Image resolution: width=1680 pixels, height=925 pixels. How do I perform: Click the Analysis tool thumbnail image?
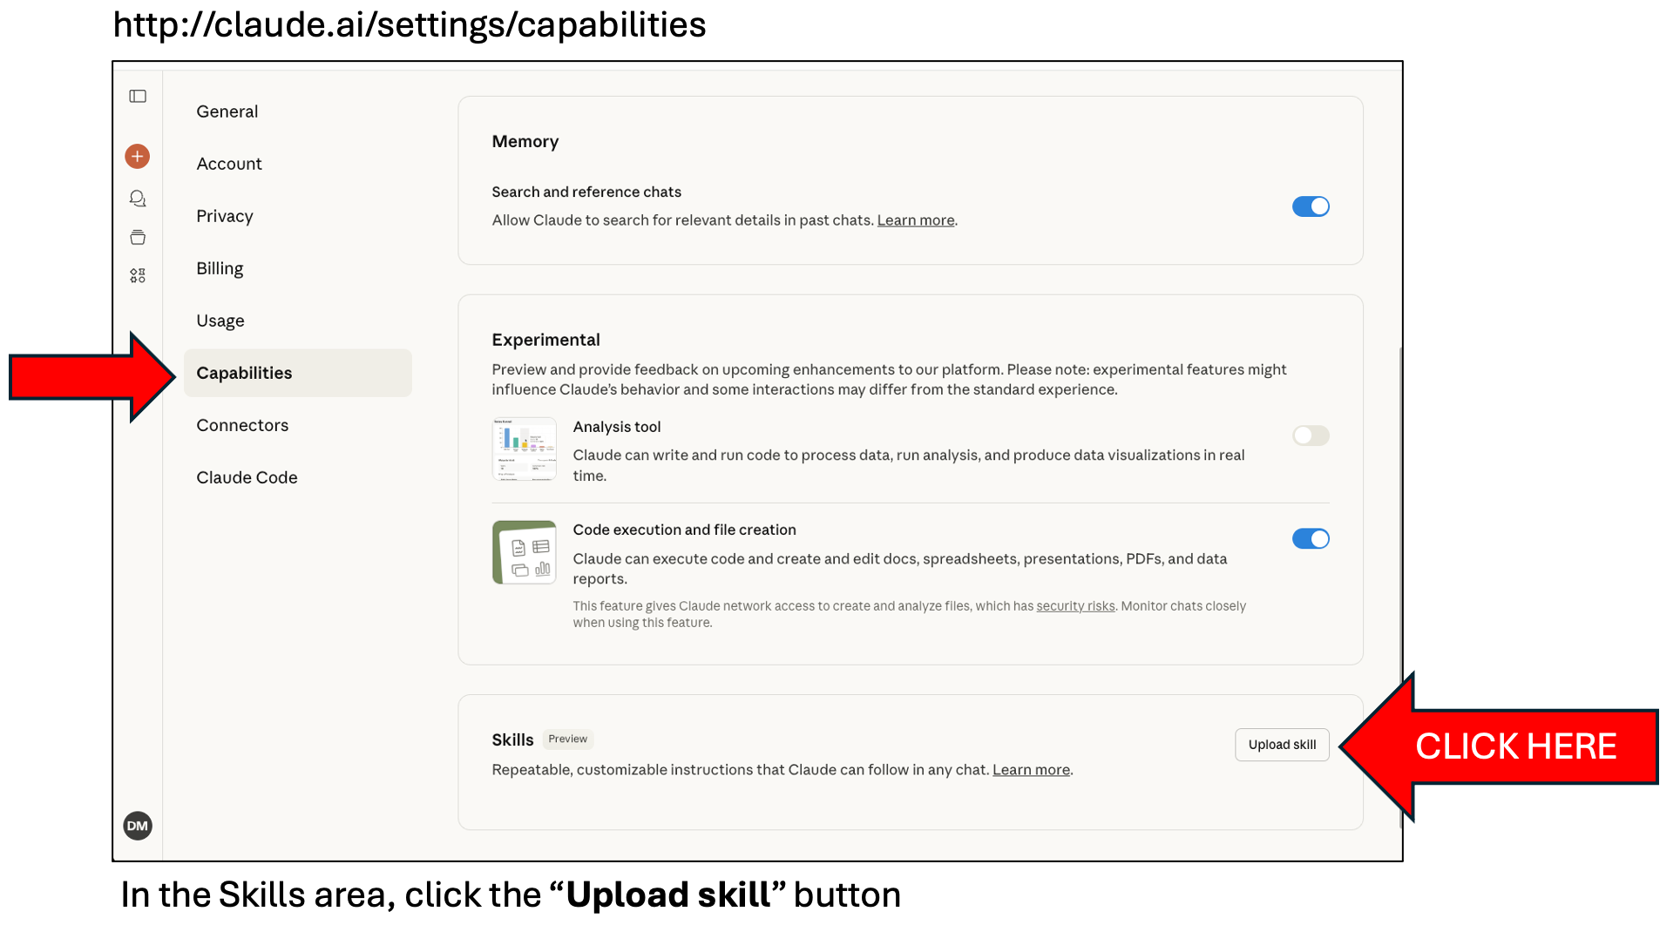pos(525,449)
